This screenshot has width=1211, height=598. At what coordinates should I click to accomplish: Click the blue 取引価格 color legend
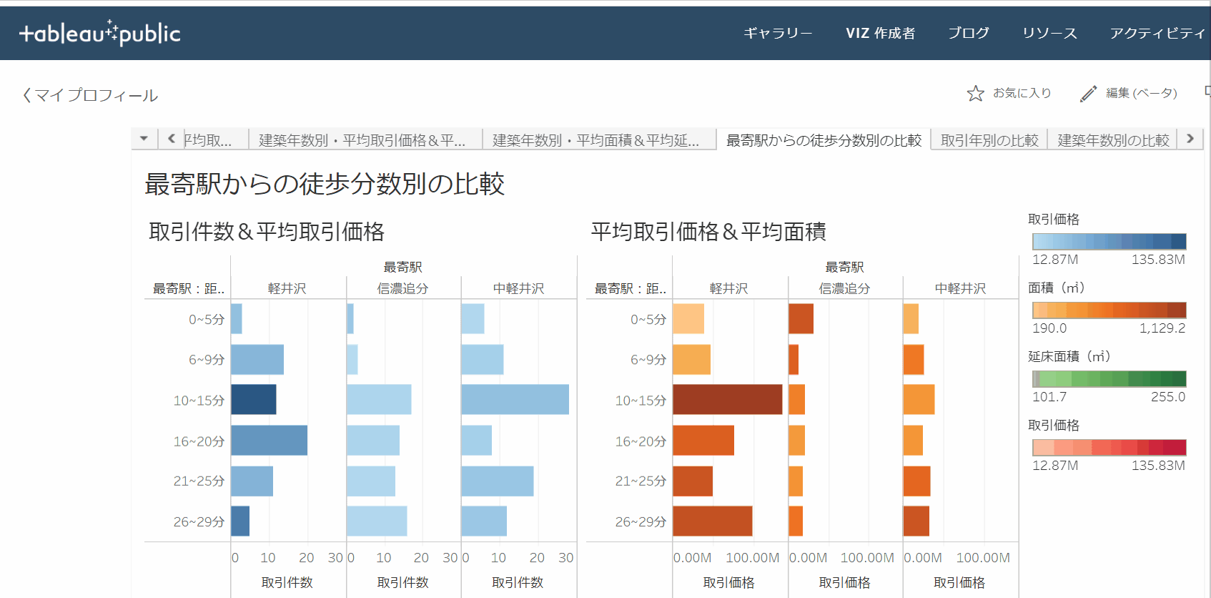(x=1109, y=241)
